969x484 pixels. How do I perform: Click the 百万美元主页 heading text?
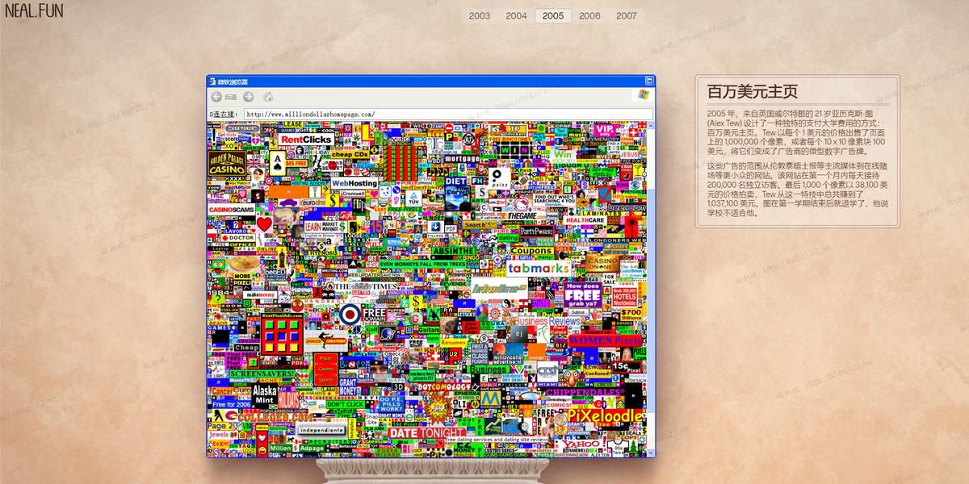pyautogui.click(x=753, y=92)
